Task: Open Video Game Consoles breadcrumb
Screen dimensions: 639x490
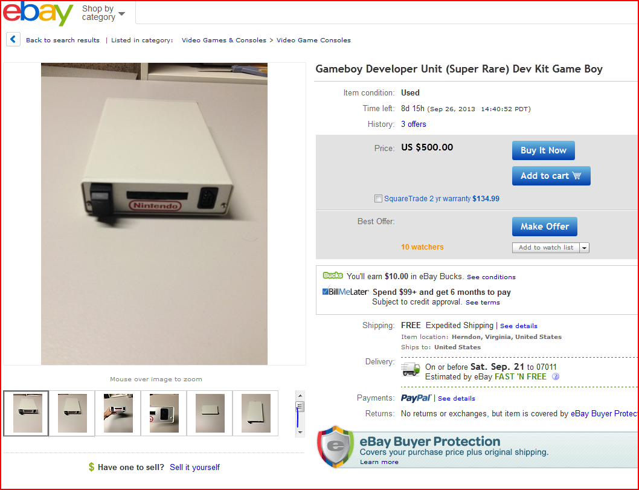Action: (313, 40)
